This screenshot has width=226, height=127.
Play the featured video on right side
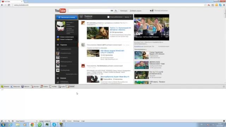151,27
